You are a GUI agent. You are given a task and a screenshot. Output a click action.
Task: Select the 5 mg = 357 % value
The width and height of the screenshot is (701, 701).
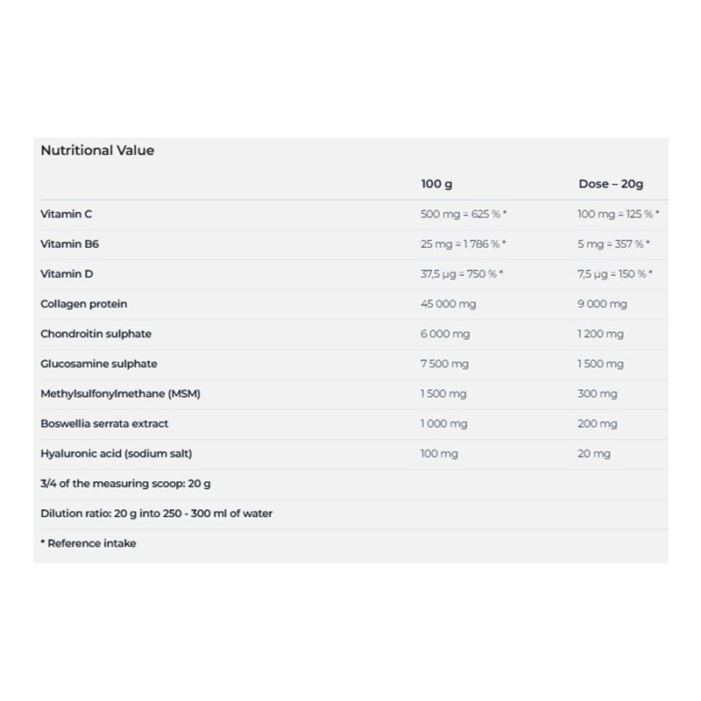(613, 244)
